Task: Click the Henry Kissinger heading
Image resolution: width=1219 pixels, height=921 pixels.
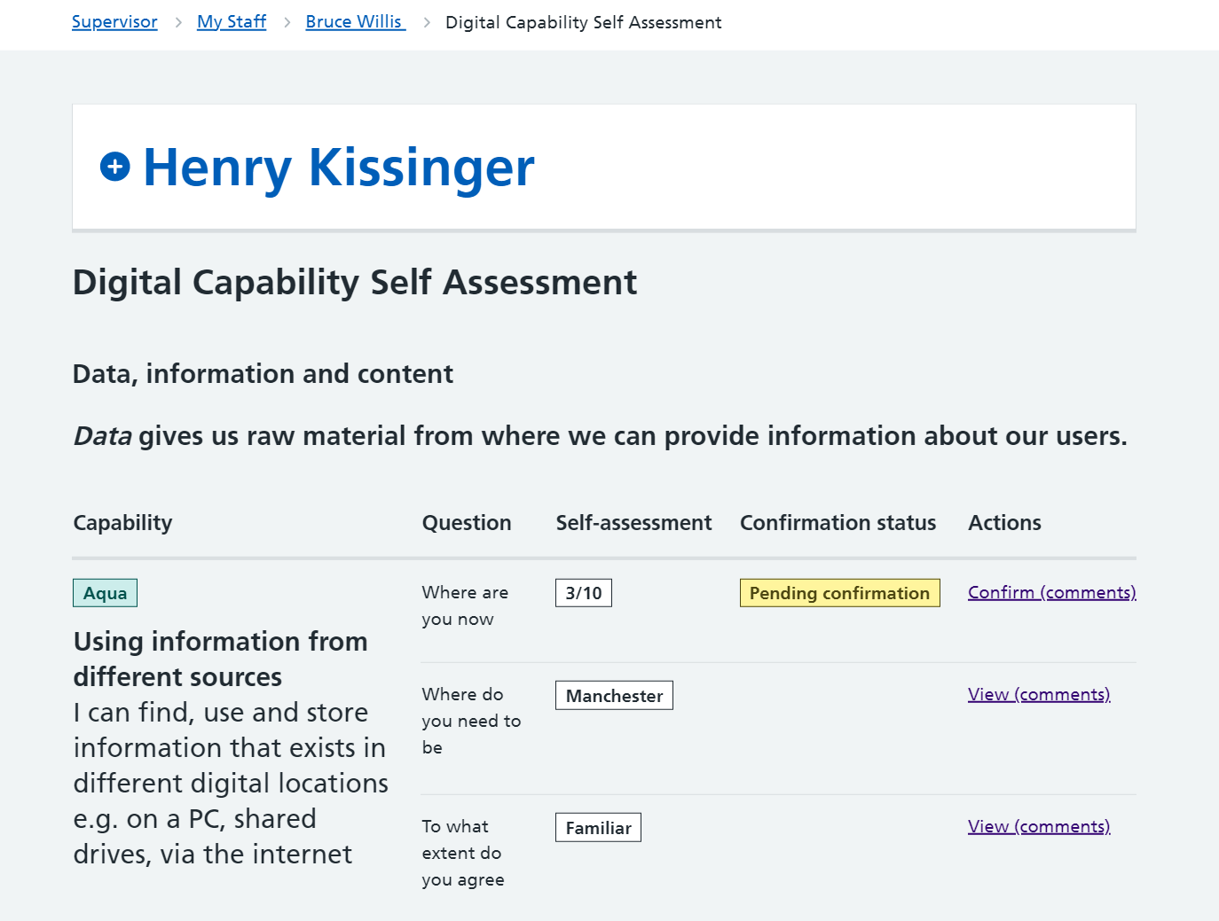Action: coord(338,168)
